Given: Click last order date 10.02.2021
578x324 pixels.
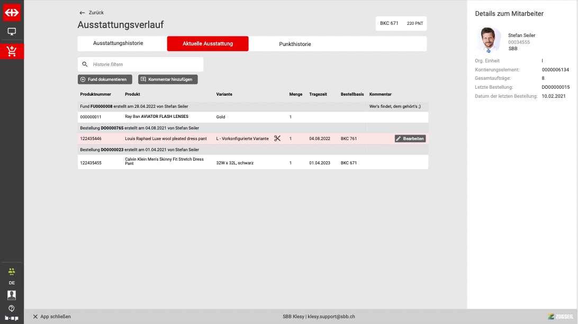Looking at the screenshot, I should 553,96.
